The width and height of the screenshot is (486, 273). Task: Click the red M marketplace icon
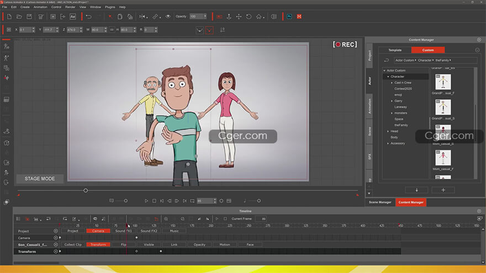pyautogui.click(x=299, y=17)
